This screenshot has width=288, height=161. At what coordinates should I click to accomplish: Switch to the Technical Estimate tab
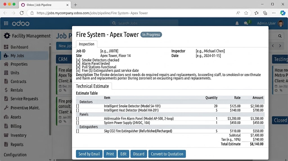(x=92, y=86)
